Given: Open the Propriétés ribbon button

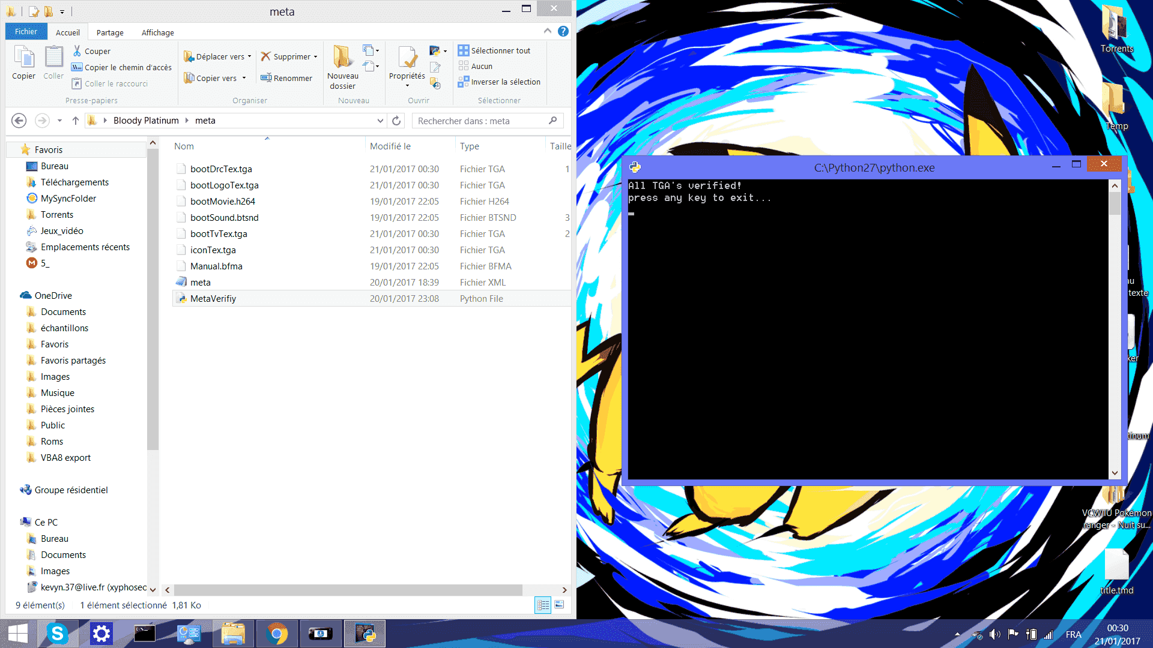Looking at the screenshot, I should click(x=407, y=66).
